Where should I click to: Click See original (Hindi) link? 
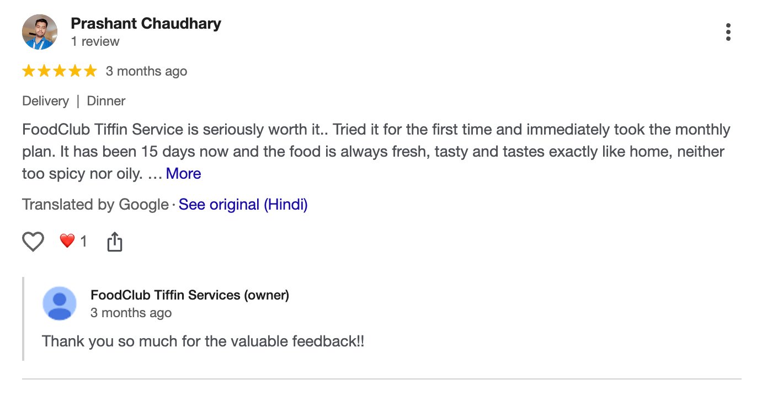pyautogui.click(x=243, y=205)
